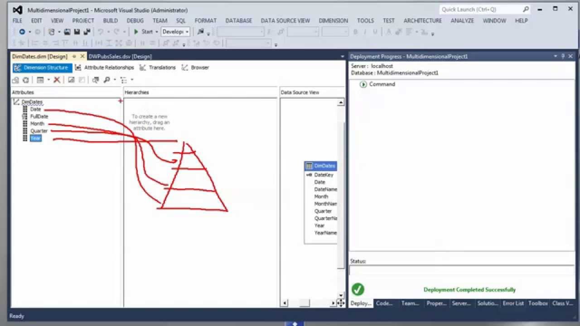Switch to the Error List panel tab
The height and width of the screenshot is (326, 580).
(x=513, y=303)
